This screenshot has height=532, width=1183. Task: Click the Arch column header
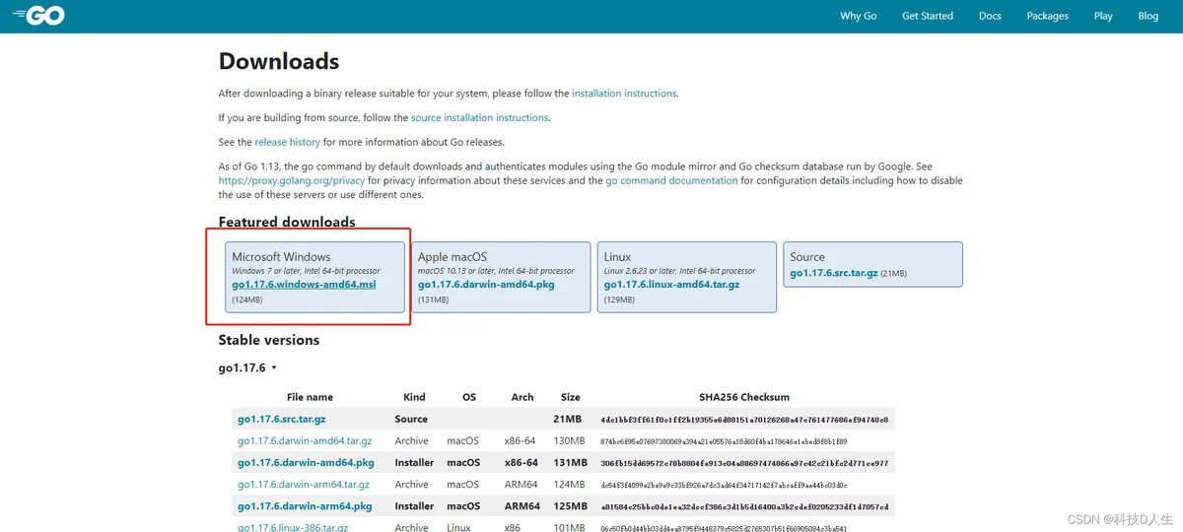[522, 397]
